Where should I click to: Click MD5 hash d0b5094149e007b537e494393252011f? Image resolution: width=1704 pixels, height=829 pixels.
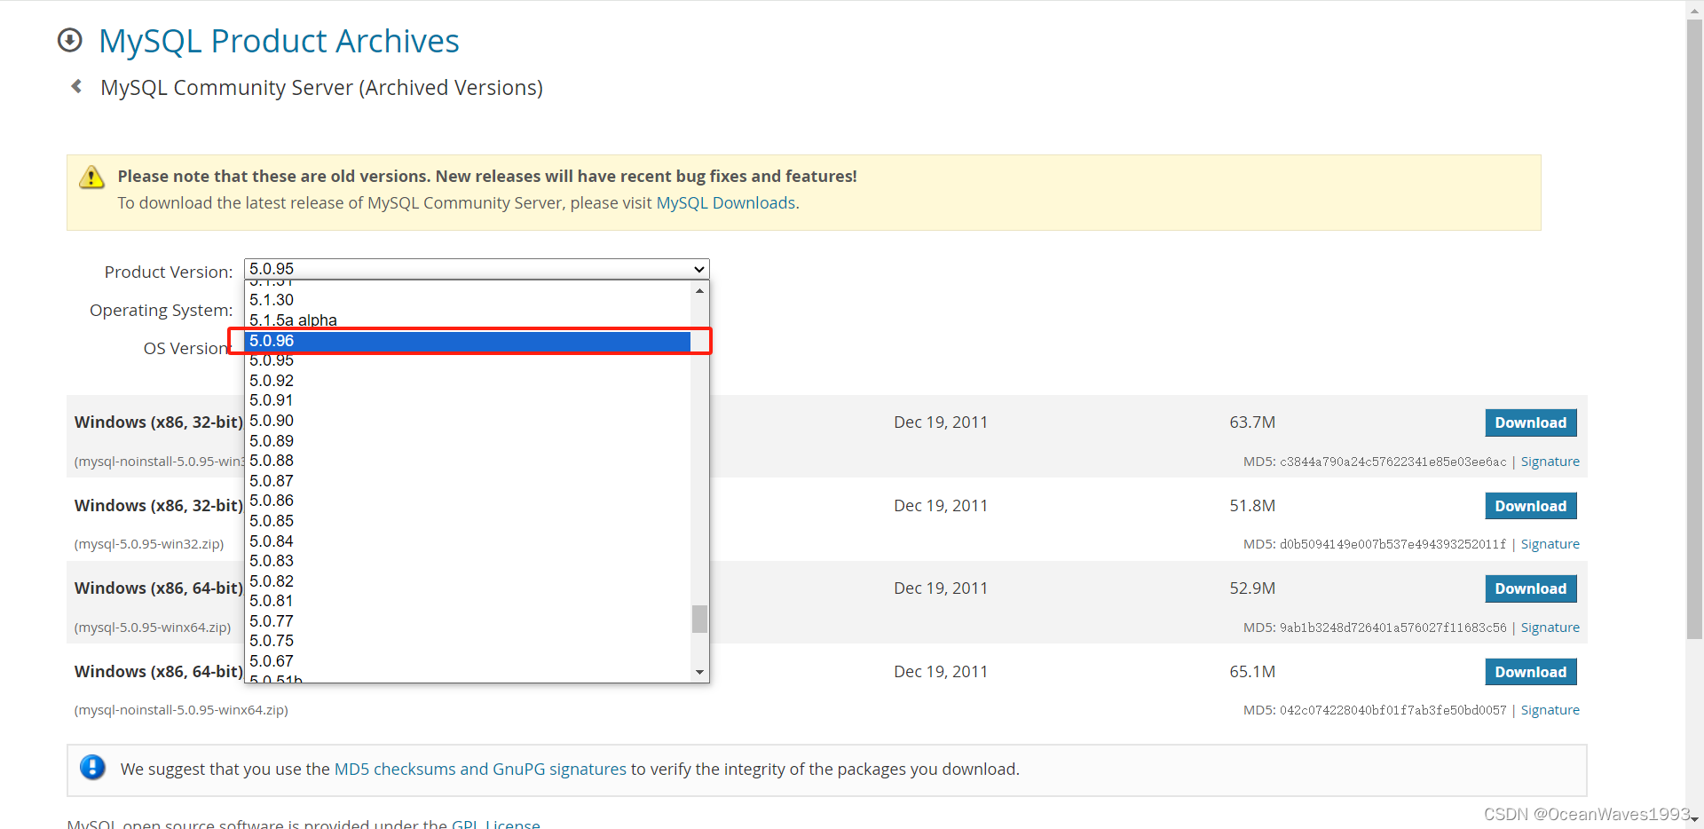coord(1392,544)
